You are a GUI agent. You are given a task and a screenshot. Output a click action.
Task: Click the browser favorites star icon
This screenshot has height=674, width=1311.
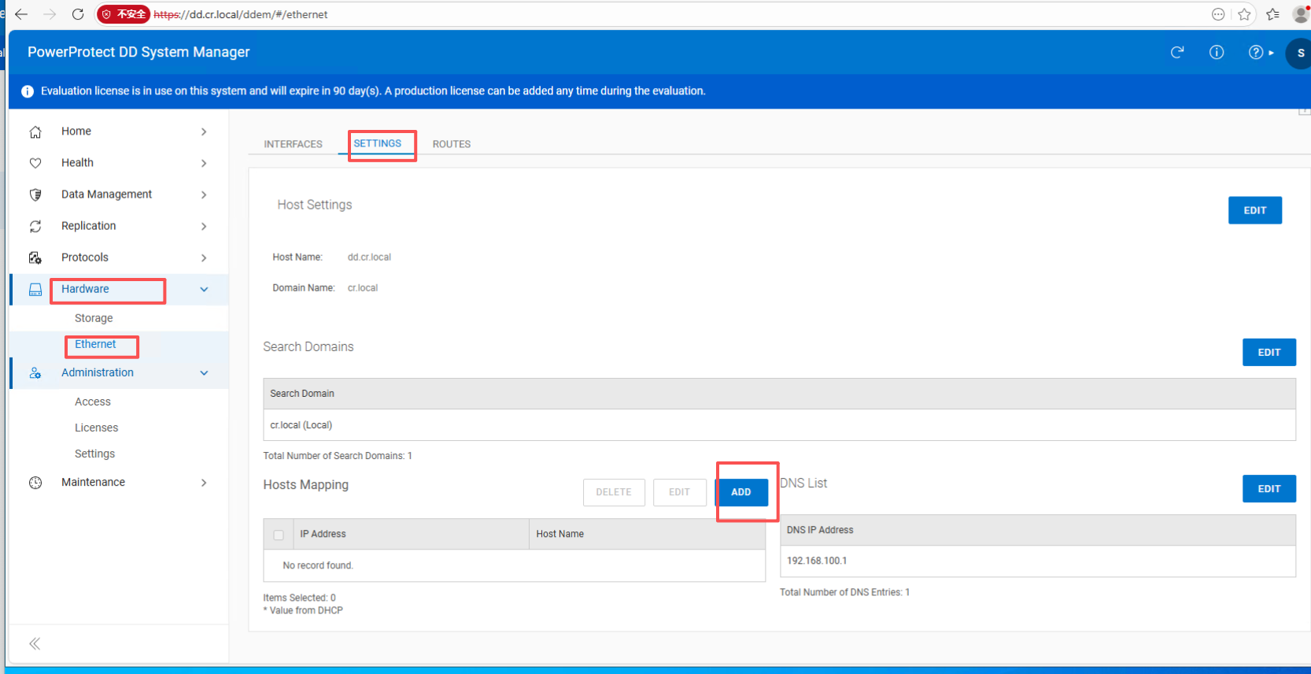[x=1244, y=14]
